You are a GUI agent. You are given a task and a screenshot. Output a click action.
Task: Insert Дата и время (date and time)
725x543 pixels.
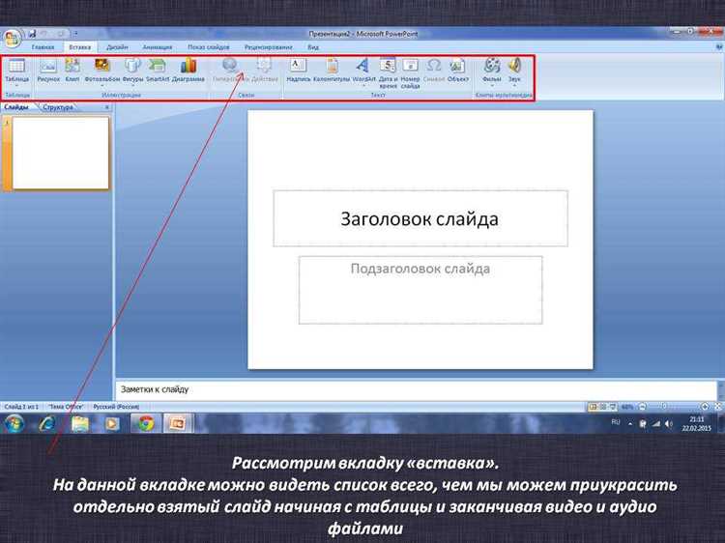click(388, 73)
